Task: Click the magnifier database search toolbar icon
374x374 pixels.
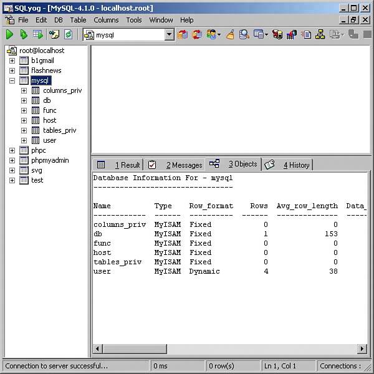Action: point(244,35)
